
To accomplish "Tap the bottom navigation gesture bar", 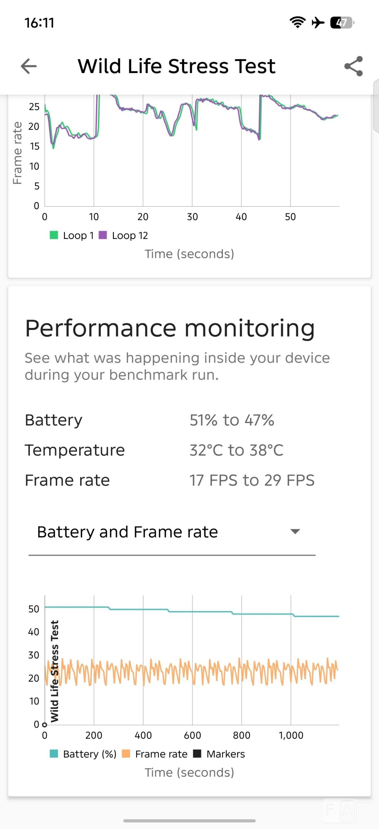I will [x=189, y=821].
